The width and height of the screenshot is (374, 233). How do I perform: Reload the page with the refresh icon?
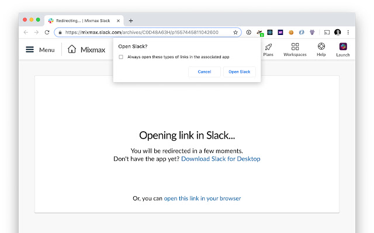click(x=47, y=33)
